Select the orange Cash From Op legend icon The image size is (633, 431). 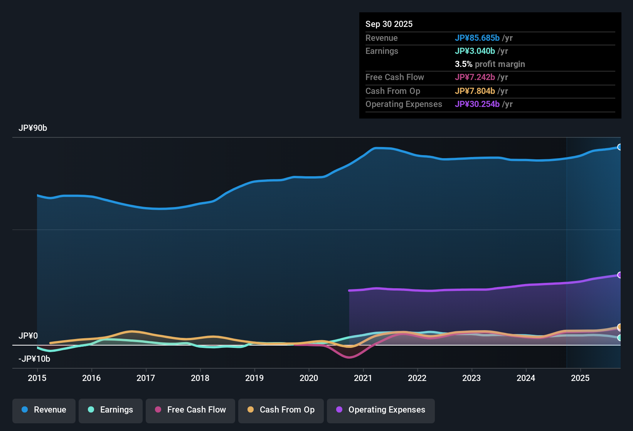click(251, 410)
